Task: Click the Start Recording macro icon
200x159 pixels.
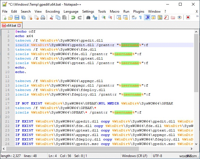Action: [x=188, y=17]
